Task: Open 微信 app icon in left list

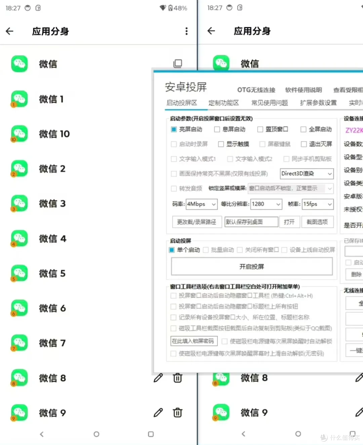Action: point(19,64)
